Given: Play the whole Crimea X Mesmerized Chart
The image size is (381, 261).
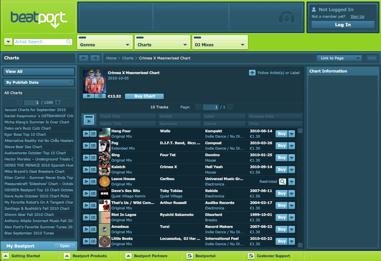Looking at the screenshot, I should click(x=88, y=96).
